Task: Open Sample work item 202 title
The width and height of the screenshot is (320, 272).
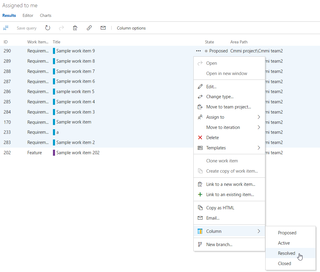Action: point(78,153)
